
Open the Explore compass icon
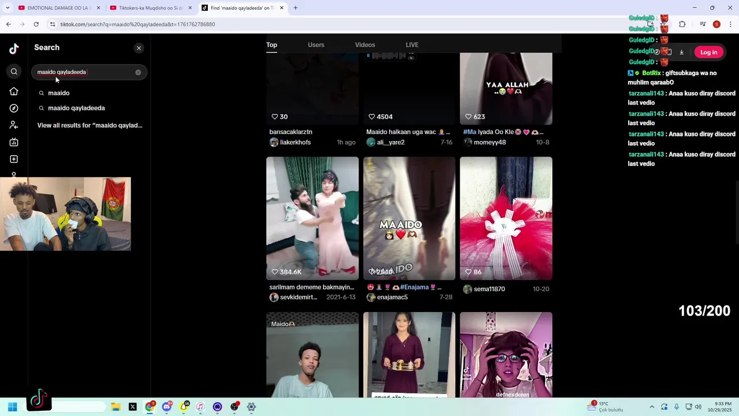coord(14,108)
